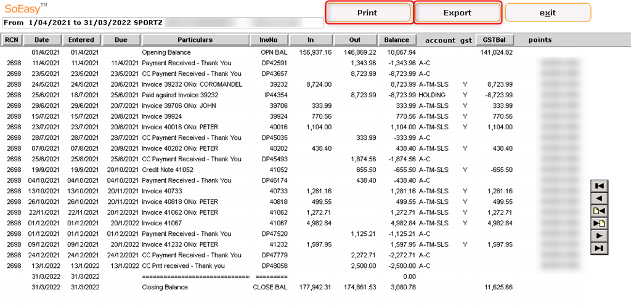Click the Particulars column header
Viewport: 631px width, 306px height.
point(195,40)
